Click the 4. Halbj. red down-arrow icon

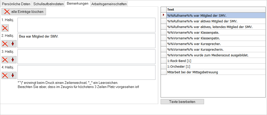[13, 75]
